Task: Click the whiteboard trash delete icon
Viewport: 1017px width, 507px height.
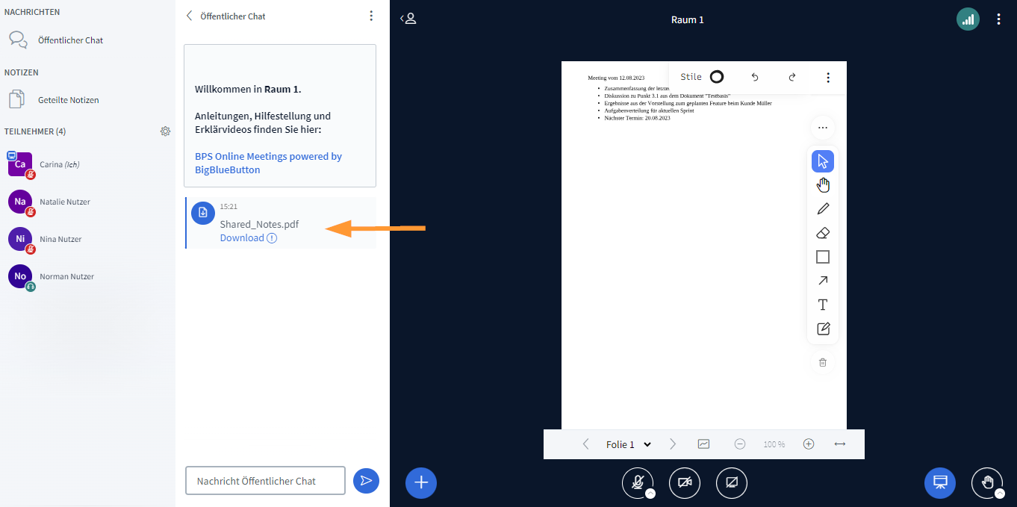Action: 823,362
